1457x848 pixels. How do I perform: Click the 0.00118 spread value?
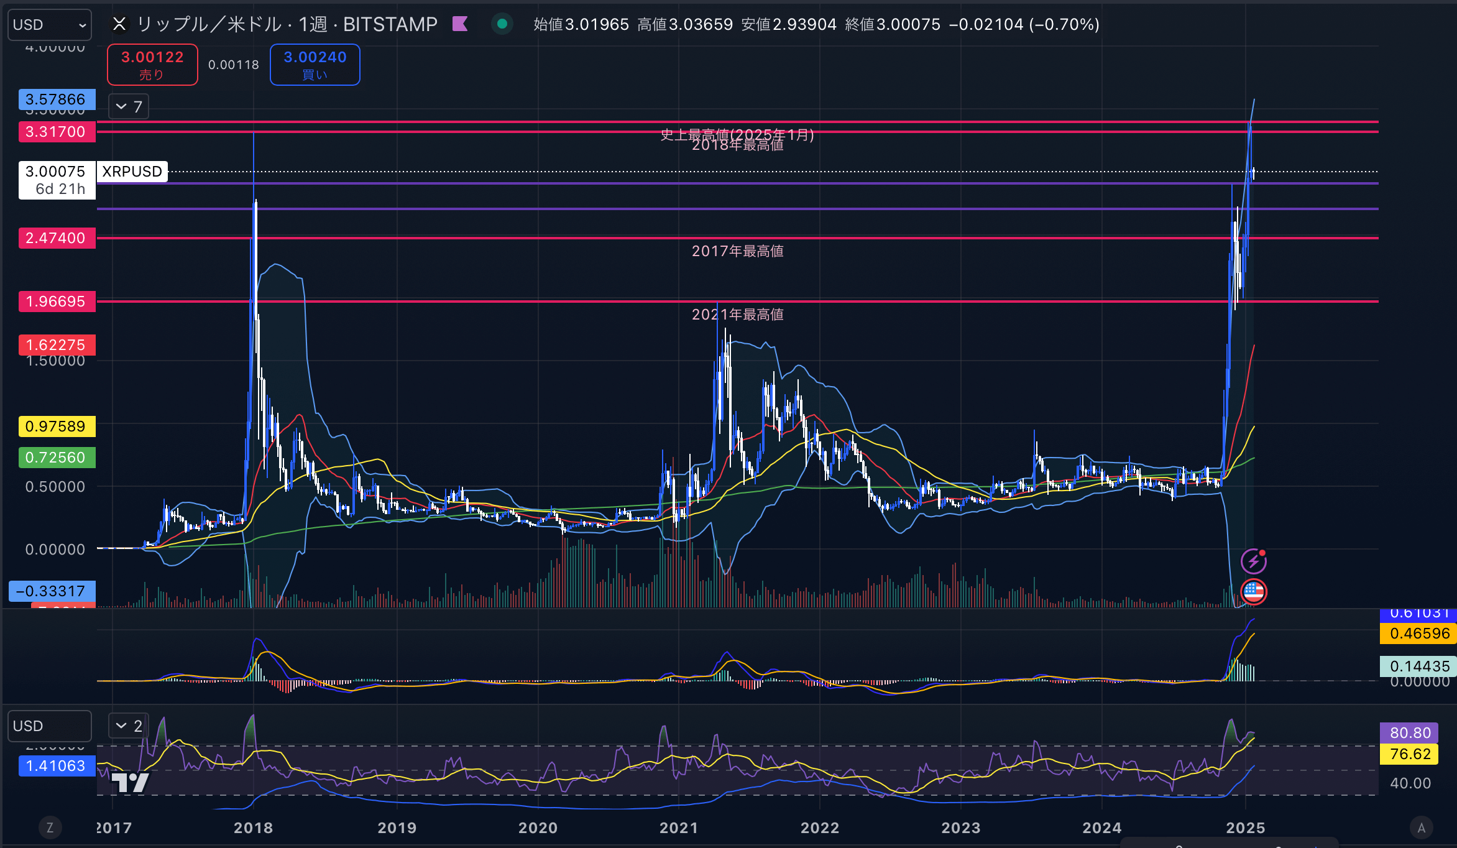point(234,65)
